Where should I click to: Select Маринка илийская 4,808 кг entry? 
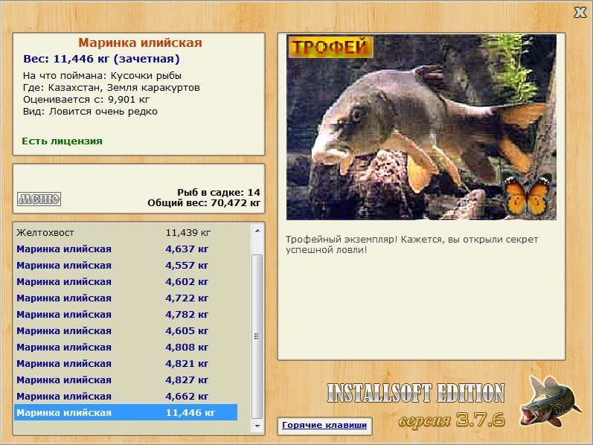126,347
